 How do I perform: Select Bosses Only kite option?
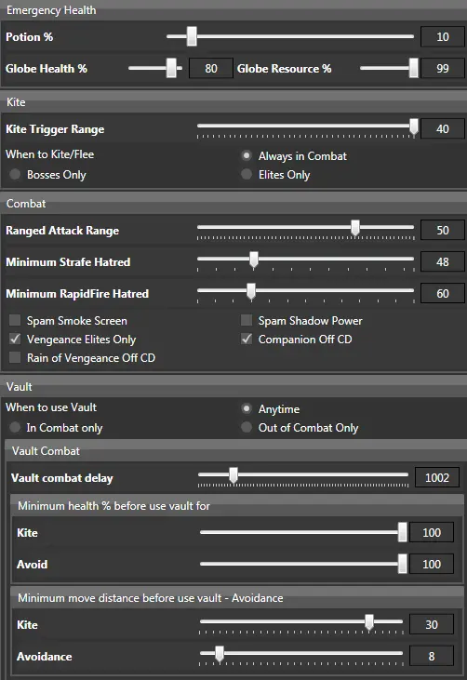coord(15,174)
